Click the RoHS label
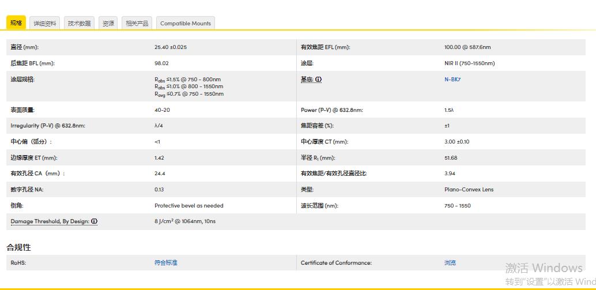The height and width of the screenshot is (290, 596). (x=18, y=263)
